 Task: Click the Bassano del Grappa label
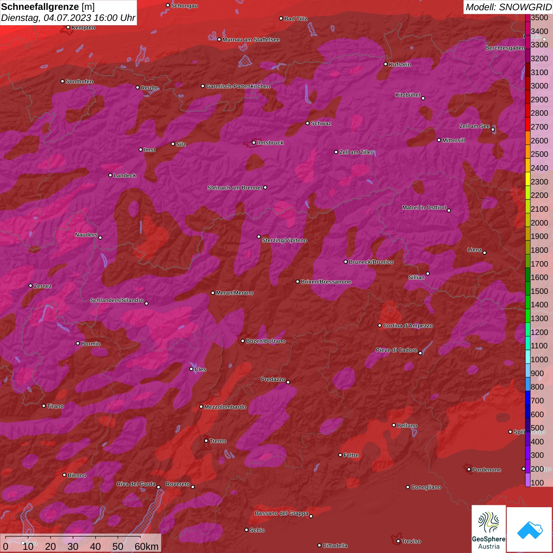(x=282, y=513)
